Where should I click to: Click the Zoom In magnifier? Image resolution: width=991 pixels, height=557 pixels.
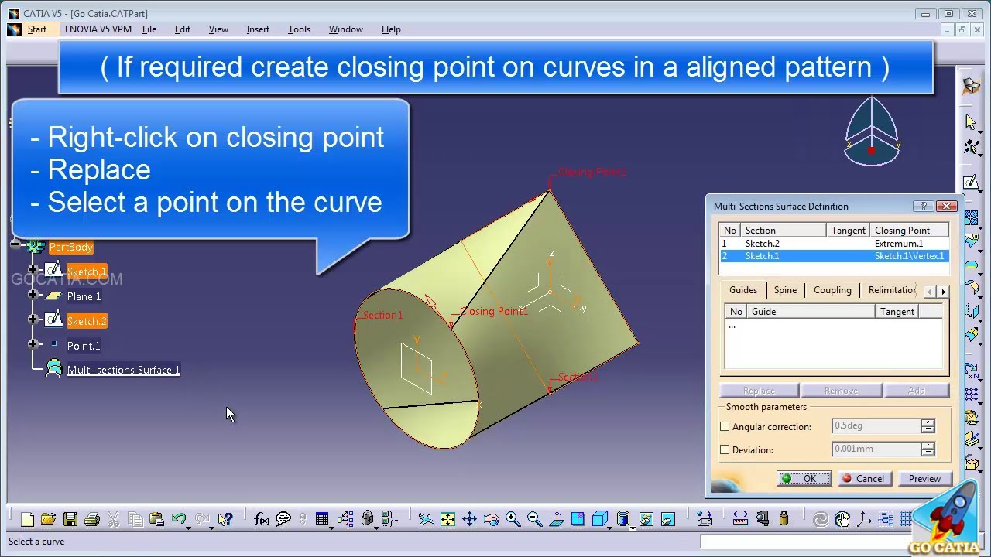coord(513,519)
